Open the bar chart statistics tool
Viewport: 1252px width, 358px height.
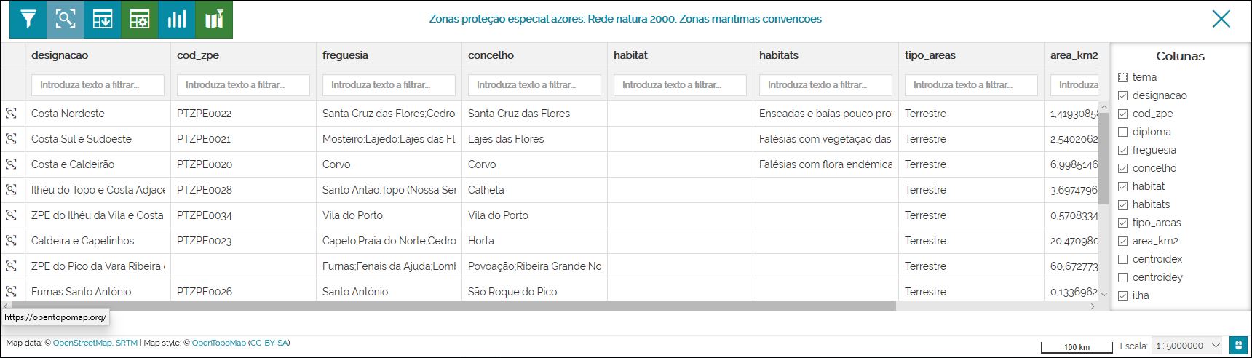click(x=177, y=19)
